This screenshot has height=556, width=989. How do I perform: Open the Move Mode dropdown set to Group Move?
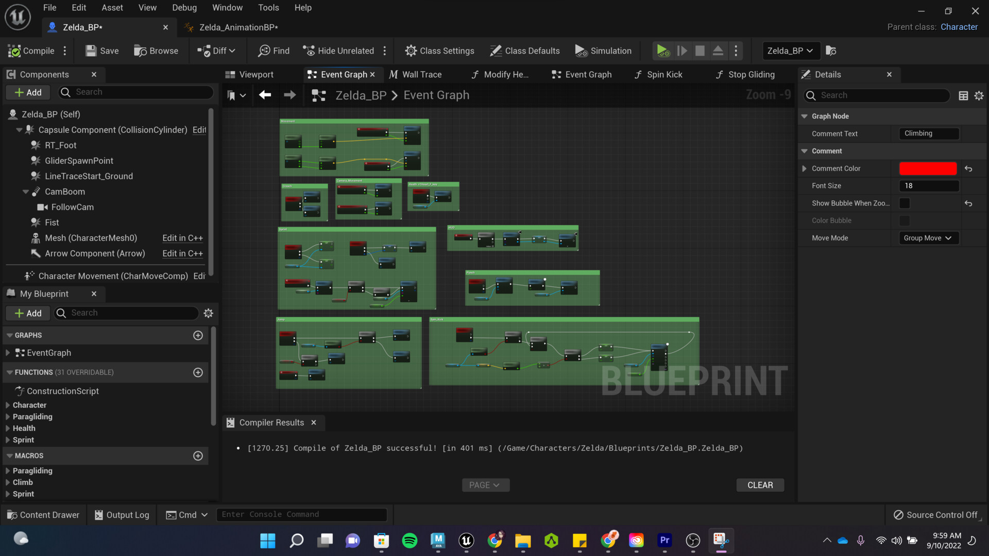[x=927, y=238]
